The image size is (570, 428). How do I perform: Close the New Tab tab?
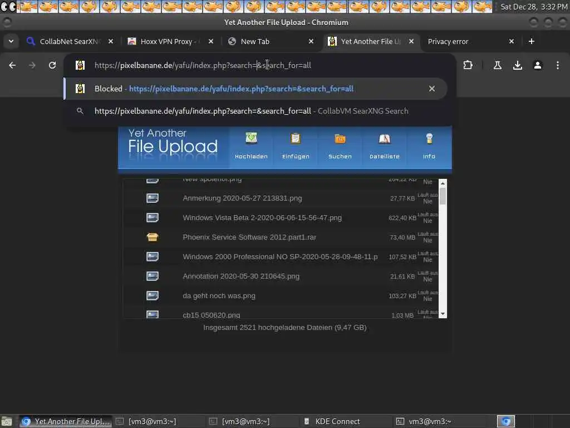(x=311, y=41)
